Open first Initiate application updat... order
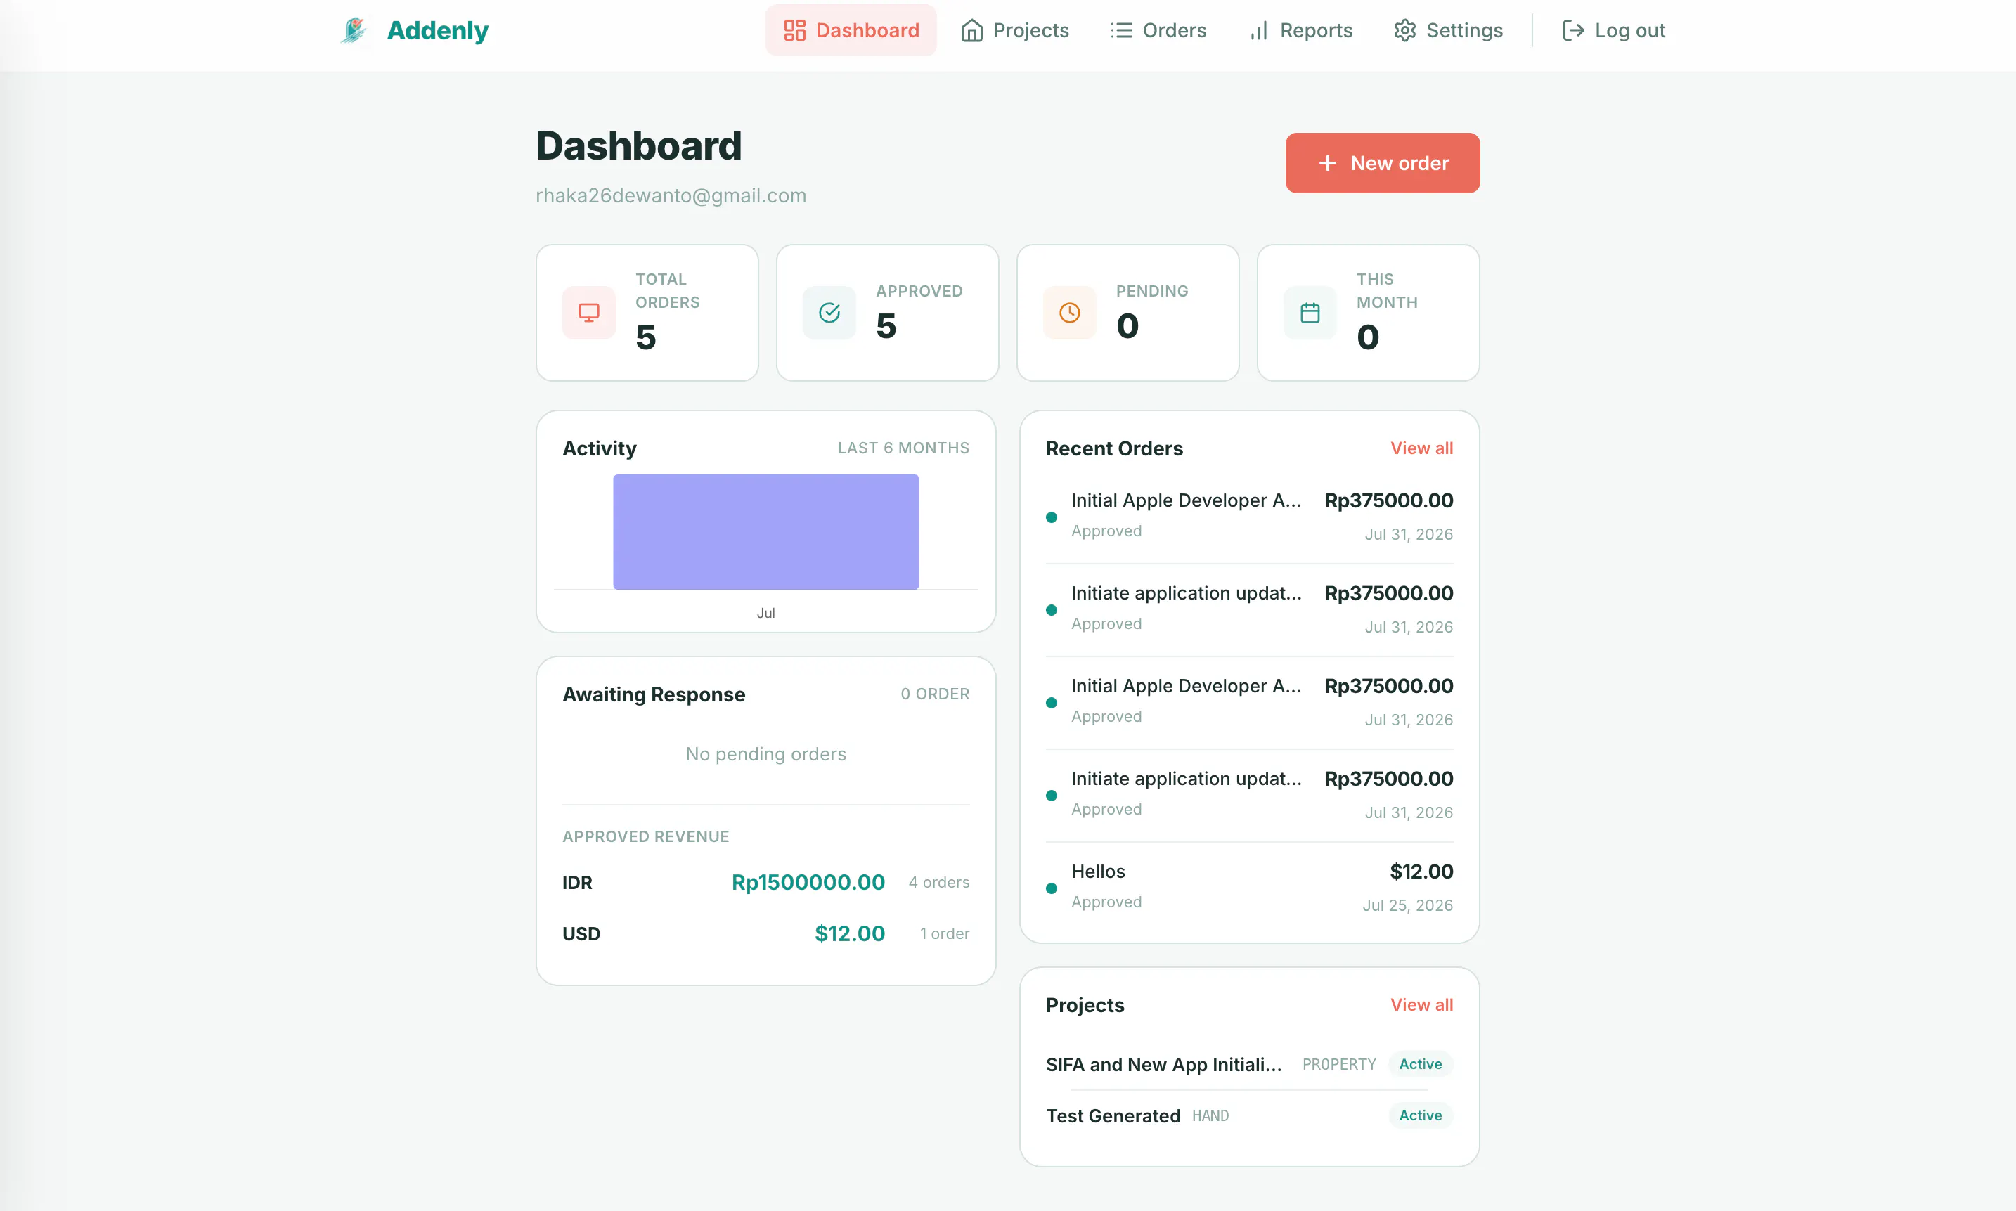The height and width of the screenshot is (1211, 2016). (x=1249, y=609)
